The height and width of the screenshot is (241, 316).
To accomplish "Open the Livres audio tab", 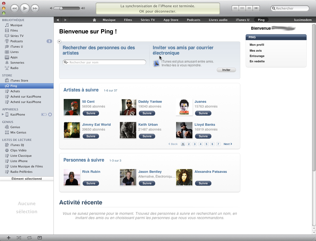I will click(x=218, y=20).
